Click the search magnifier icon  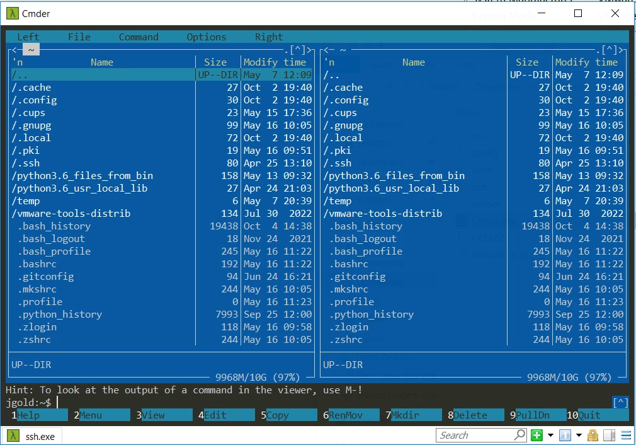tap(520, 435)
